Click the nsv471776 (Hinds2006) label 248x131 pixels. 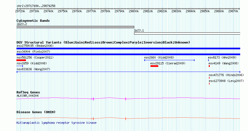coord(226,75)
